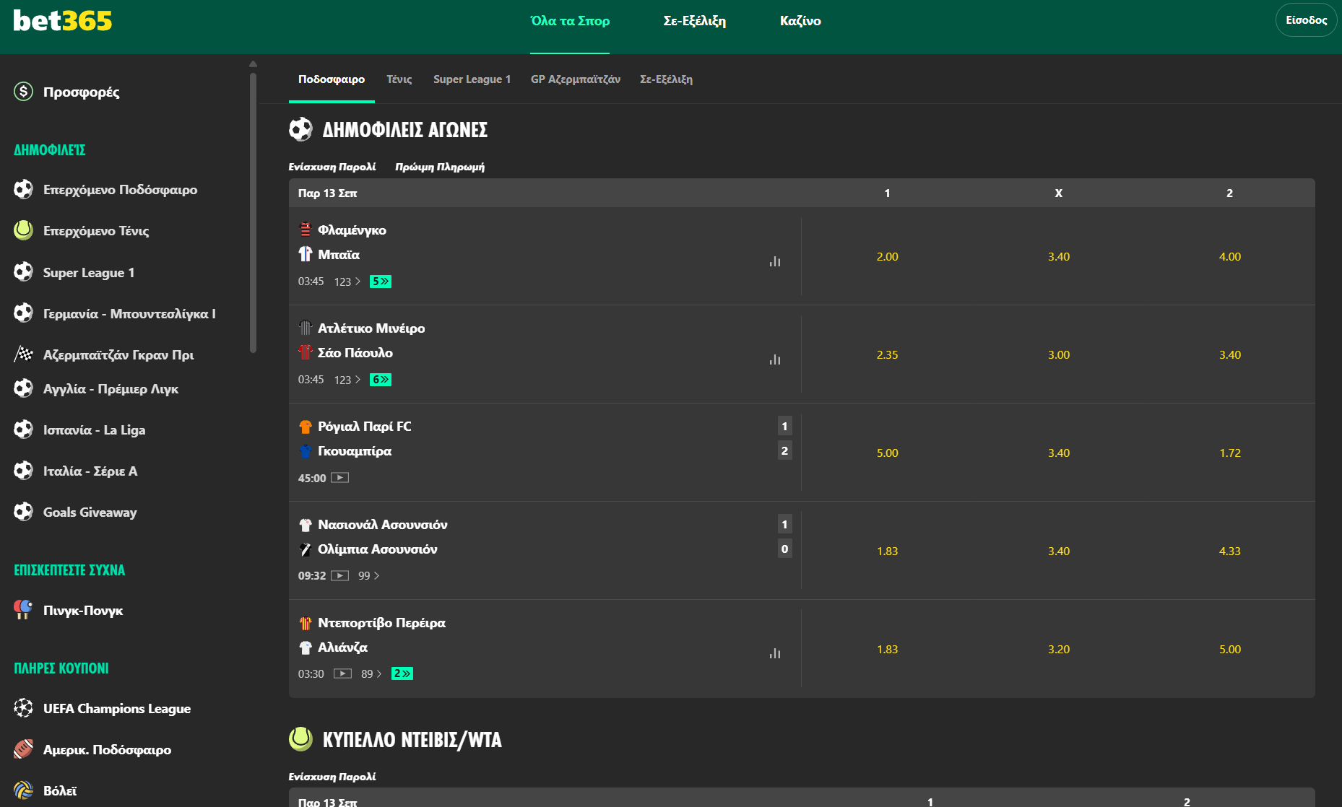
Task: Click tennis ball icon beside ΚΥΠΕΛΛΟ ΝΤΕΙΒΙΣ/WTA
Action: tap(300, 738)
